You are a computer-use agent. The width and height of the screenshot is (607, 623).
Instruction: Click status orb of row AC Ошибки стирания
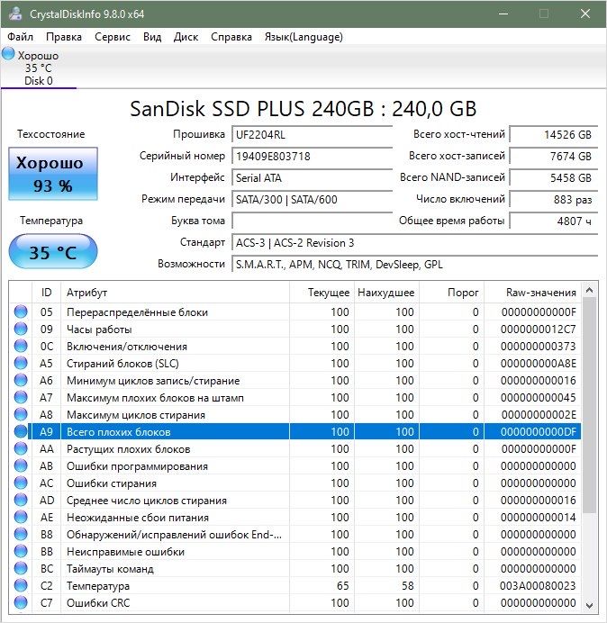tap(21, 483)
